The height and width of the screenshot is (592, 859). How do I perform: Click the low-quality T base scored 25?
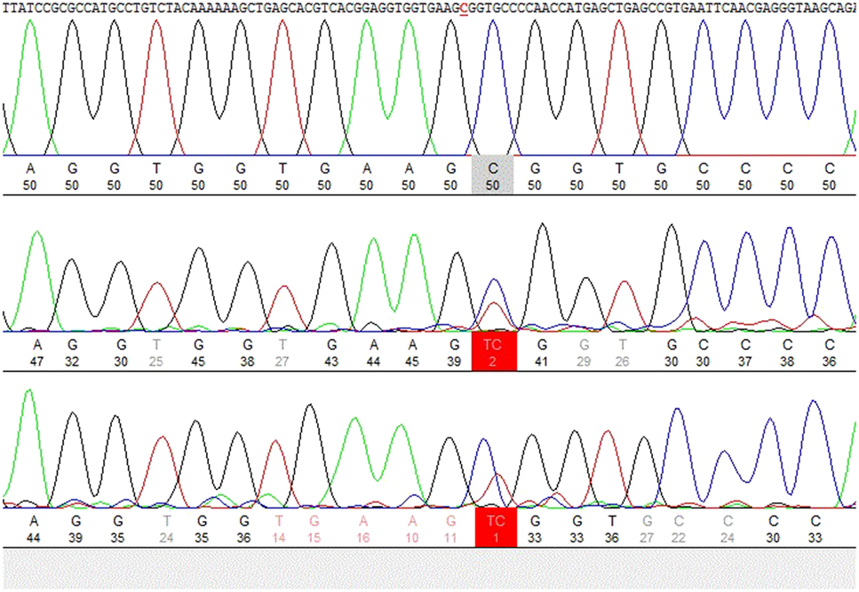coord(157,351)
